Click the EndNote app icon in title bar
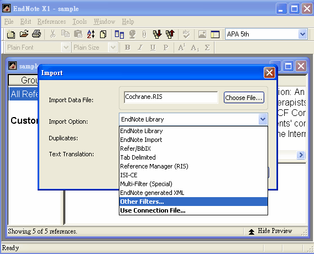 pos(7,8)
